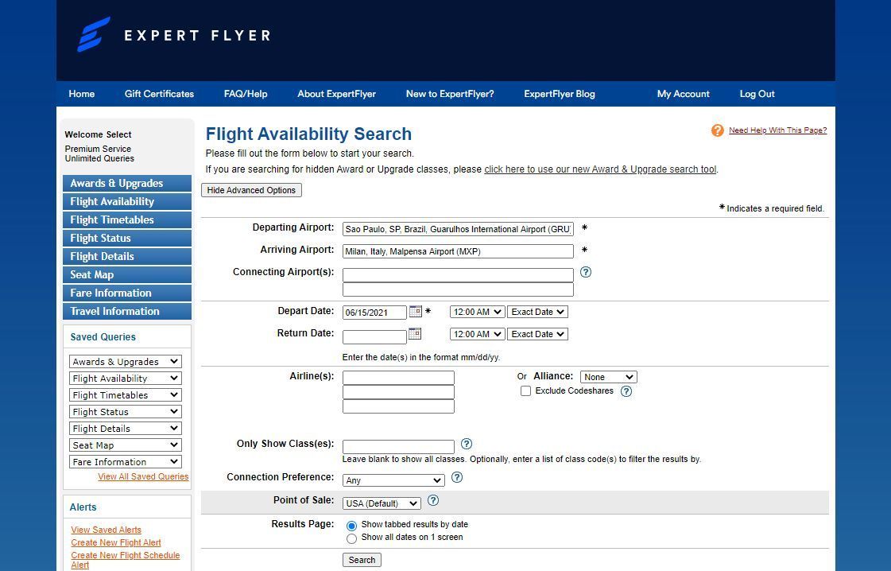891x571 pixels.
Task: Click help icon beside Connecting Airport(s)
Action: [x=586, y=273]
